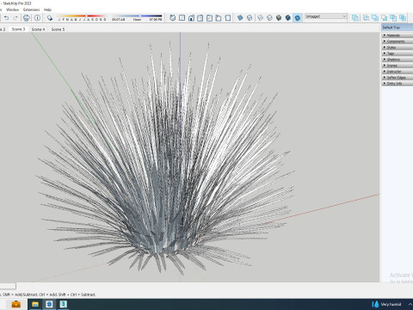The width and height of the screenshot is (413, 310).
Task: Toggle Back Edges style
Action: click(250, 18)
